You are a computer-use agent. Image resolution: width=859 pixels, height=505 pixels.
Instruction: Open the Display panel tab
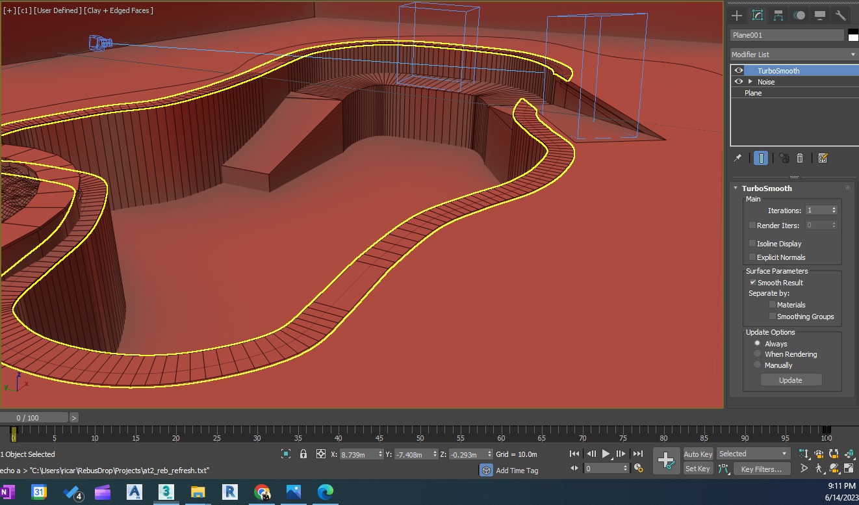pos(819,16)
